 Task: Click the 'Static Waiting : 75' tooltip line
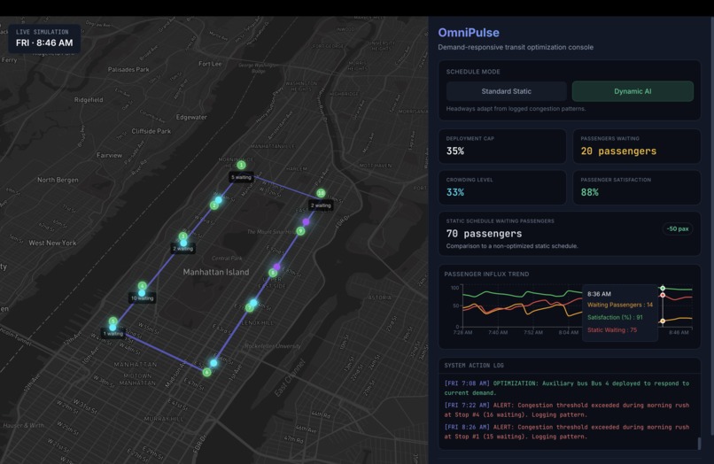click(x=612, y=330)
